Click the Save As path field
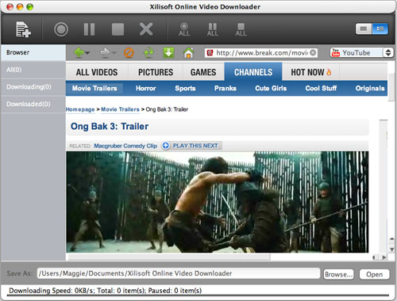Image resolution: width=397 pixels, height=301 pixels. [179, 273]
